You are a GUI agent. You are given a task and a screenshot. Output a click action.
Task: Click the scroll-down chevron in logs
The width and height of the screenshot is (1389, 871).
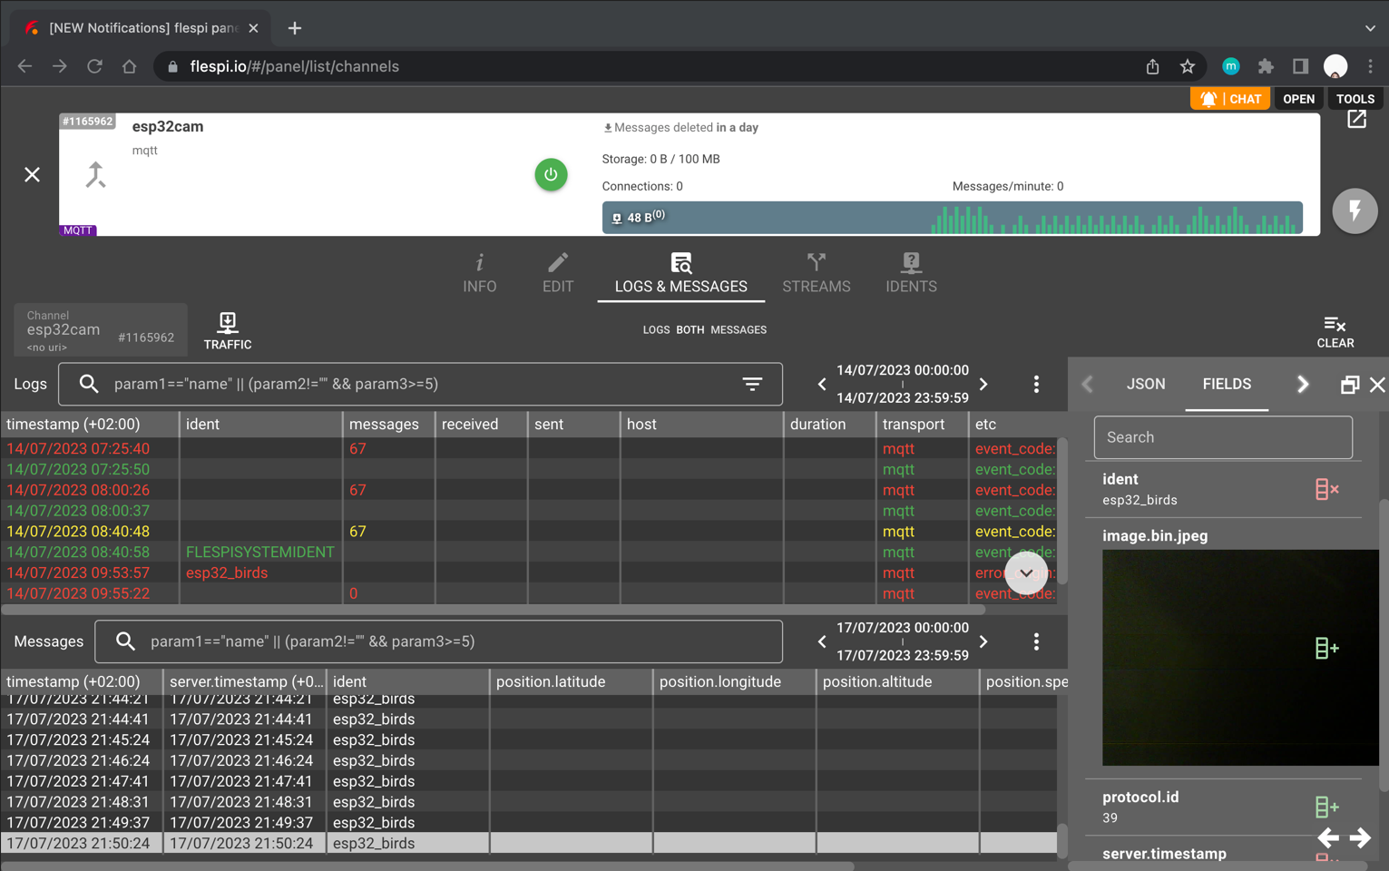pos(1026,573)
